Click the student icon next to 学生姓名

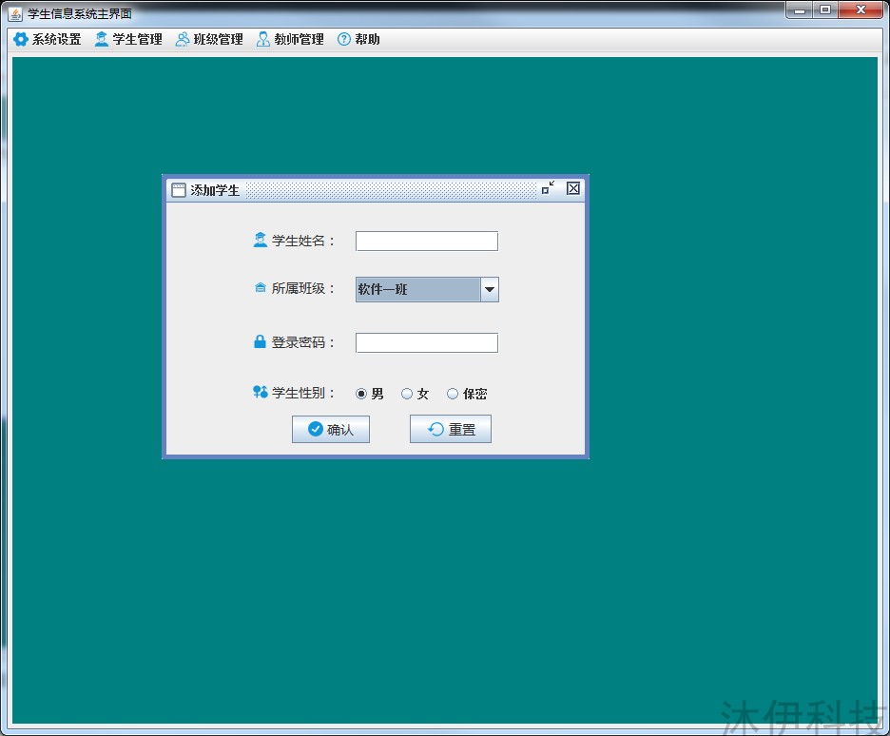[x=260, y=240]
